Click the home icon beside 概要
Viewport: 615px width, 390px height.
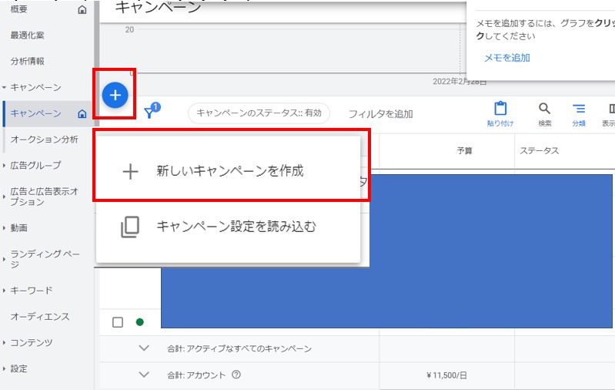tap(82, 9)
